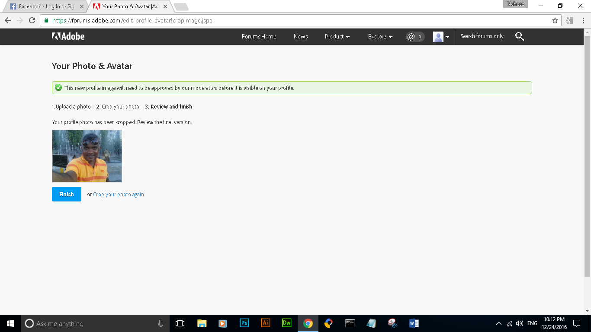The height and width of the screenshot is (332, 591).
Task: Select the Your Photo & Avatar tab
Action: coord(130,6)
